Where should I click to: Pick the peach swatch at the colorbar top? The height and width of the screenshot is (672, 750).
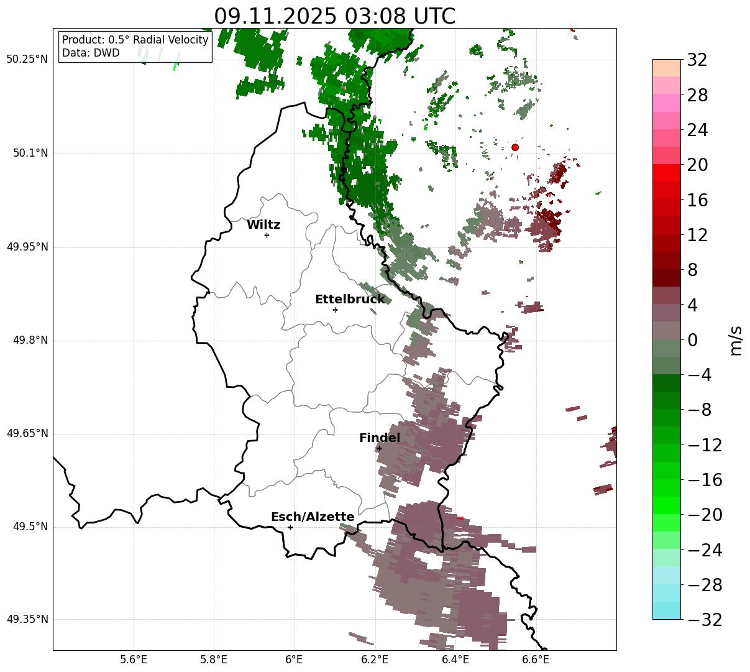(667, 68)
